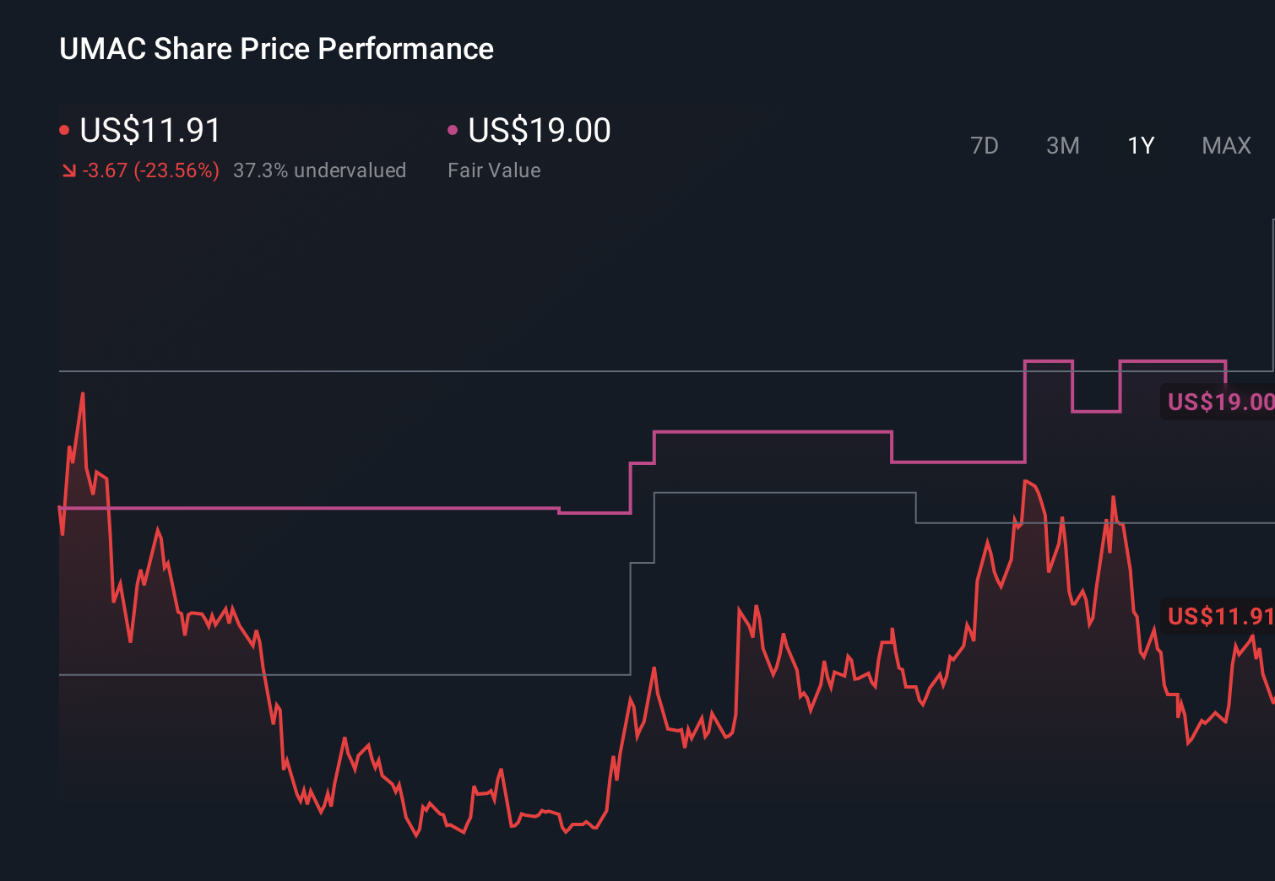Click the 37.3% undervalued label
The height and width of the screenshot is (881, 1275).
click(x=319, y=170)
